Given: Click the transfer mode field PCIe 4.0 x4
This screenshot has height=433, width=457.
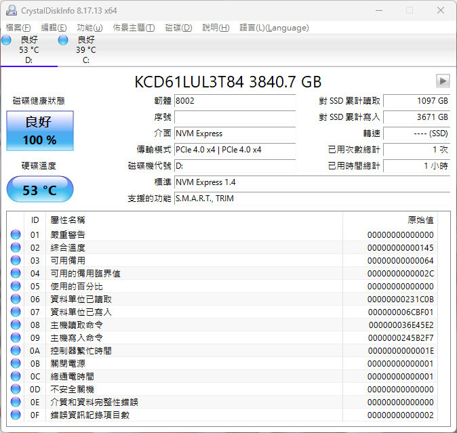Looking at the screenshot, I should (x=235, y=150).
